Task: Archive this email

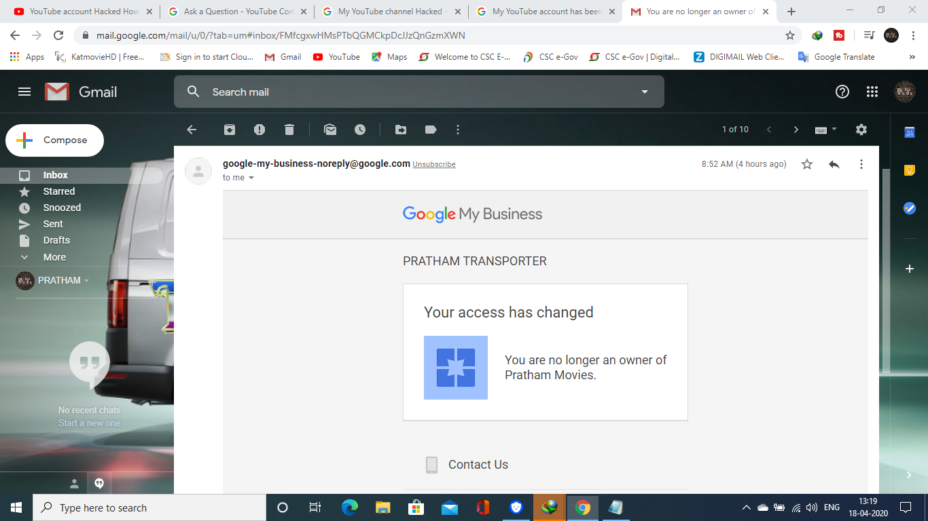Action: 230,130
